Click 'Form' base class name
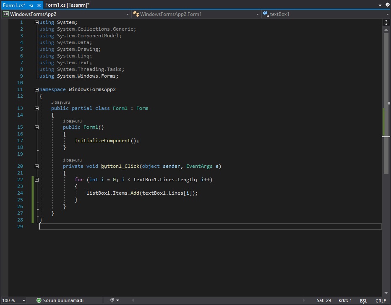This screenshot has width=391, height=305. tap(142, 108)
